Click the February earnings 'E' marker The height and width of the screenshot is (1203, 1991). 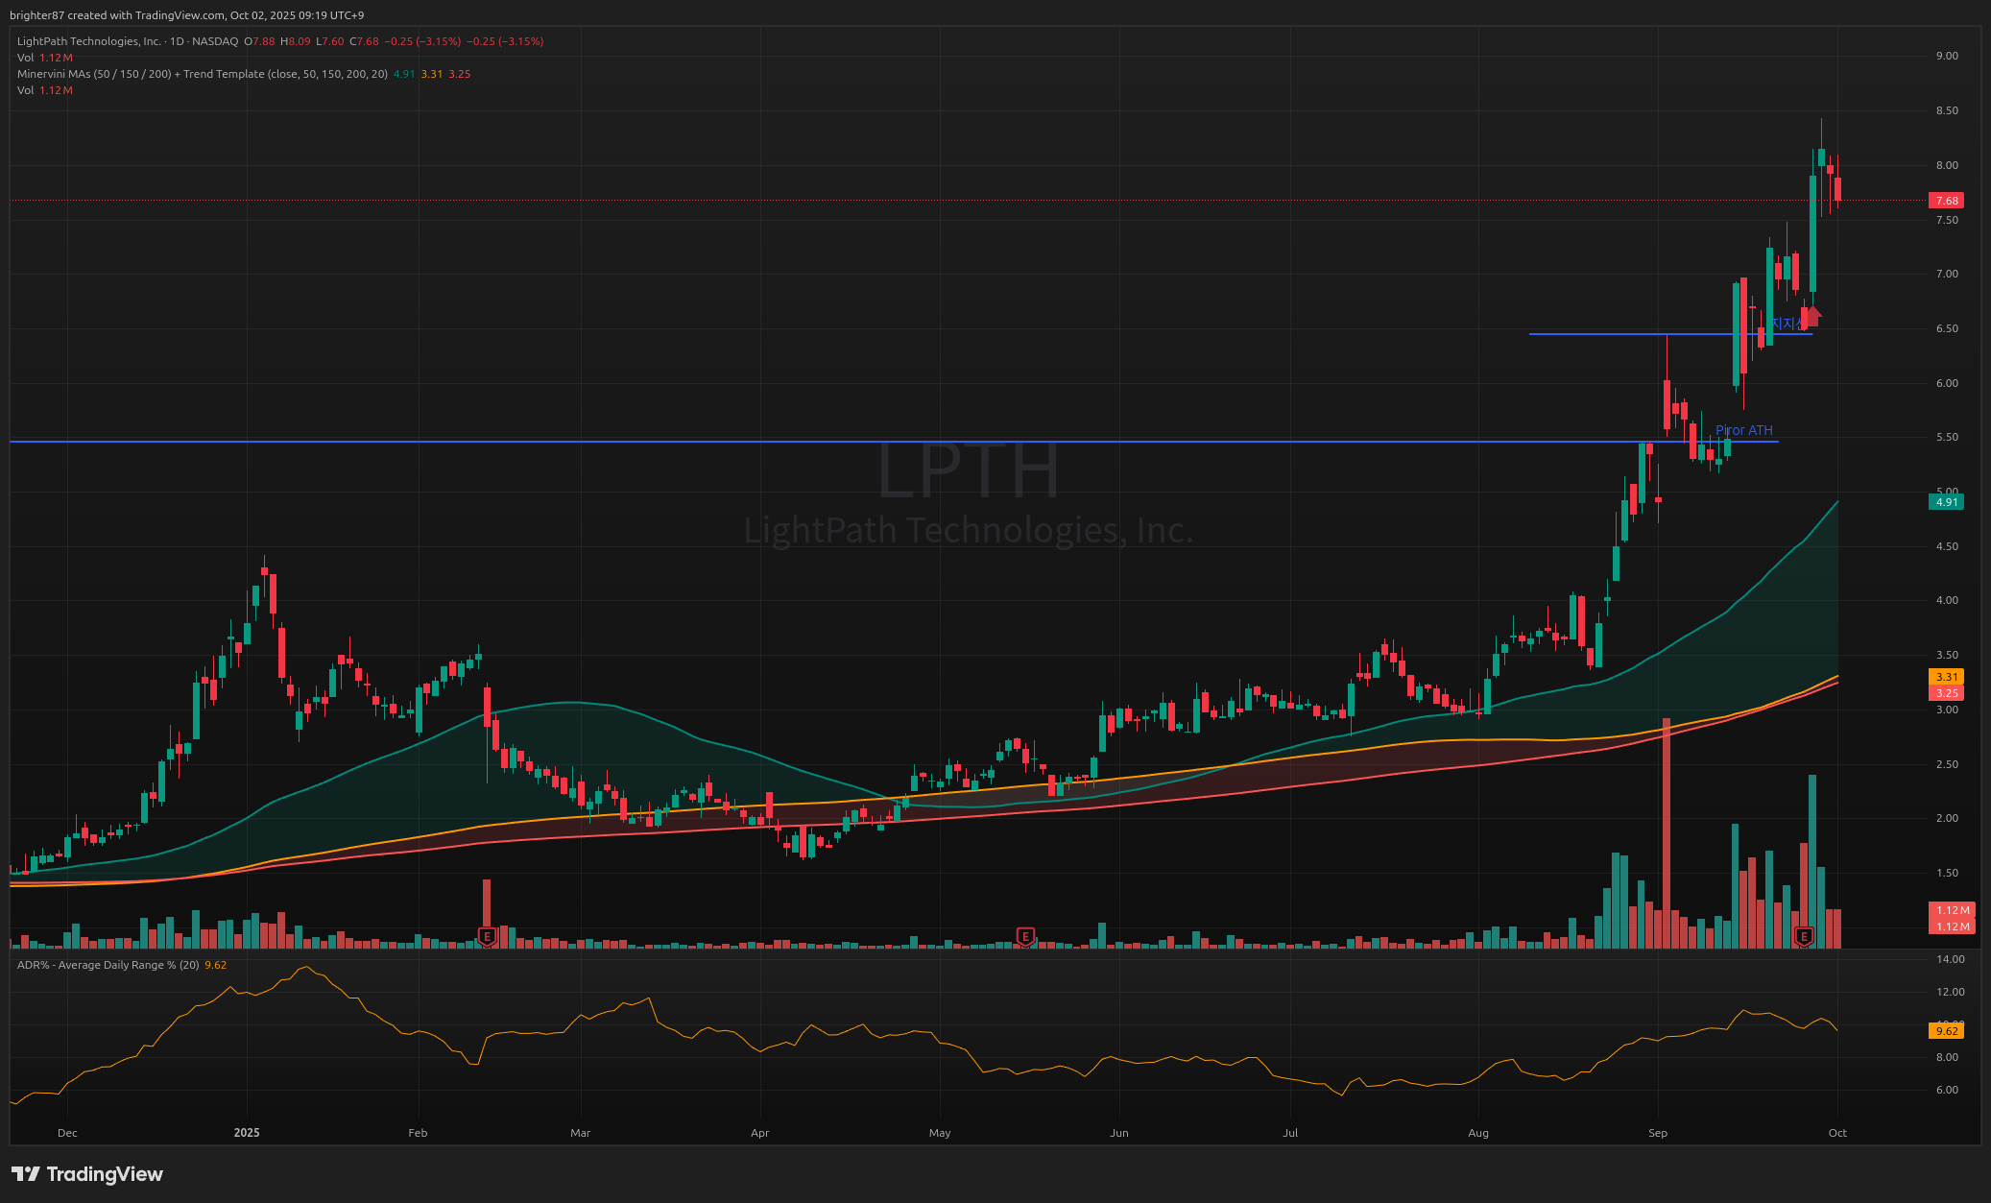(x=487, y=935)
